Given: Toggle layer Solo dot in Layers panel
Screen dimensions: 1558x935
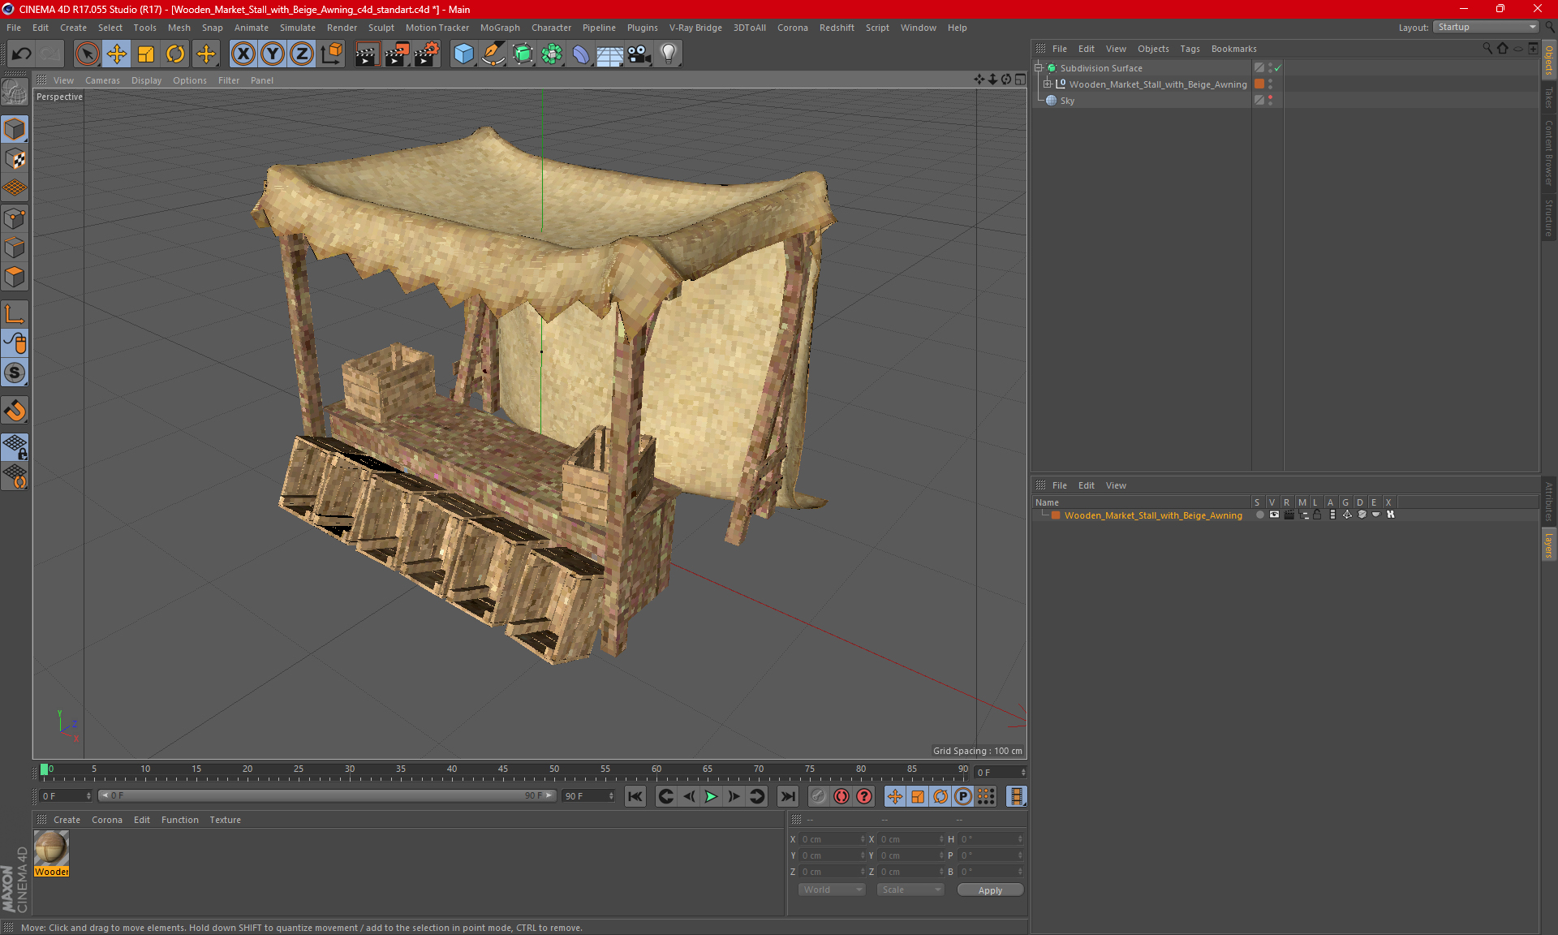Looking at the screenshot, I should coord(1259,515).
